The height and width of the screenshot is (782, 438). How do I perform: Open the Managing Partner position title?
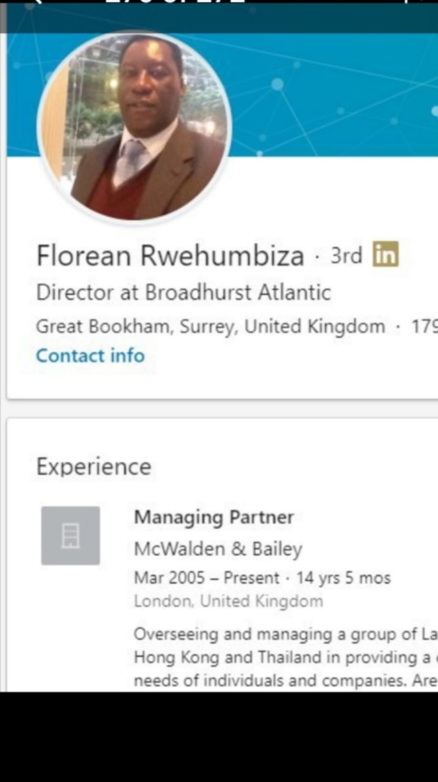213,517
